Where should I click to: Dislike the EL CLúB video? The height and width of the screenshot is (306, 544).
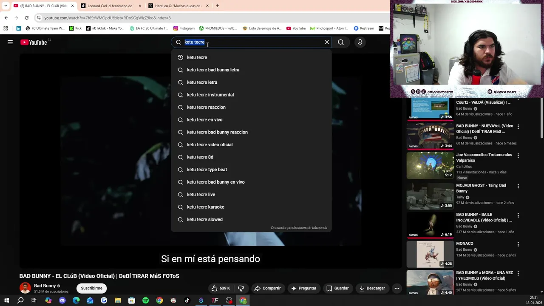coord(241,288)
